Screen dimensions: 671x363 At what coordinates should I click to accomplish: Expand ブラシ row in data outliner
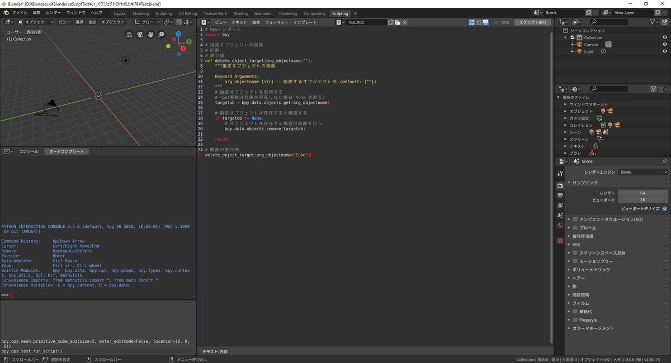(x=565, y=153)
